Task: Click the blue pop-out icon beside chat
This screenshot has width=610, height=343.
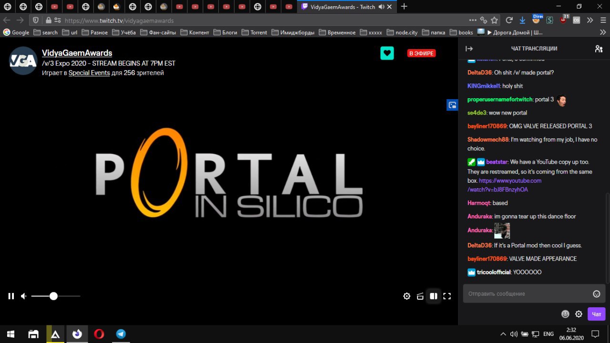Action: pos(452,105)
